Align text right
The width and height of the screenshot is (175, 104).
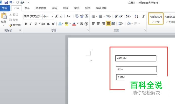tap(103, 24)
